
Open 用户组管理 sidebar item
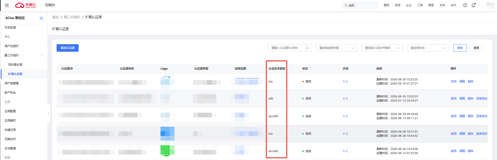[11, 83]
